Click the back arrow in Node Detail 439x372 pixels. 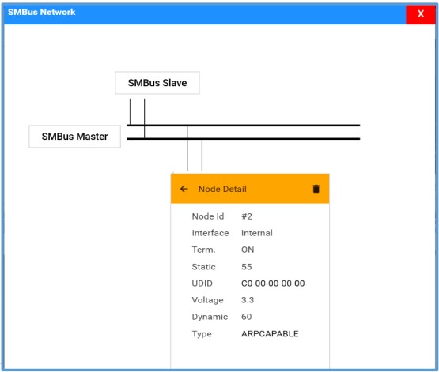(x=184, y=189)
